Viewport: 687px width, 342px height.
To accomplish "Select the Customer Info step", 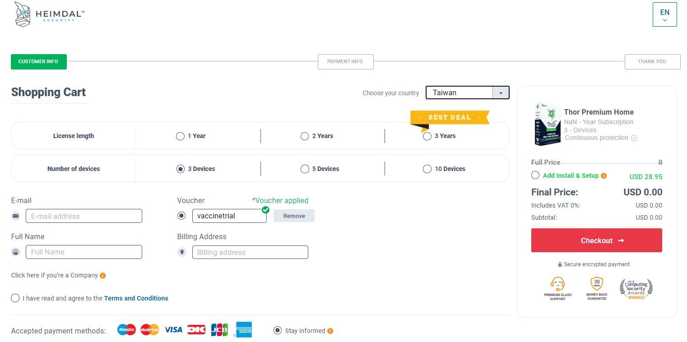I will click(38, 62).
